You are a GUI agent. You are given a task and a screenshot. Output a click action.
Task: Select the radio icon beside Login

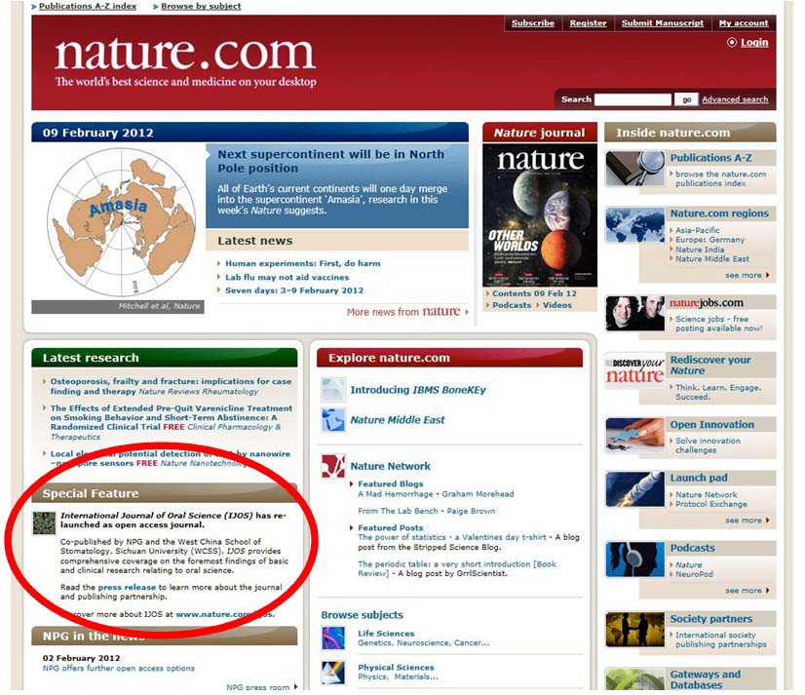click(x=732, y=42)
